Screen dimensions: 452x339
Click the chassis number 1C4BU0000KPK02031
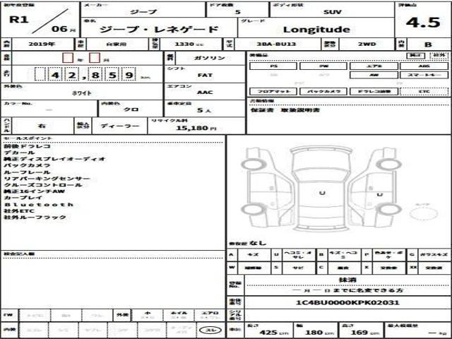point(347,302)
